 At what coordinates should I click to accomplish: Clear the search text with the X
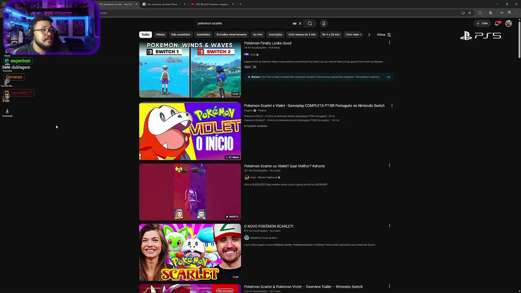click(300, 24)
